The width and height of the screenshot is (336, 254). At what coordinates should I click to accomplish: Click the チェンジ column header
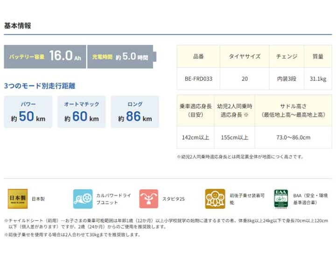287,56
